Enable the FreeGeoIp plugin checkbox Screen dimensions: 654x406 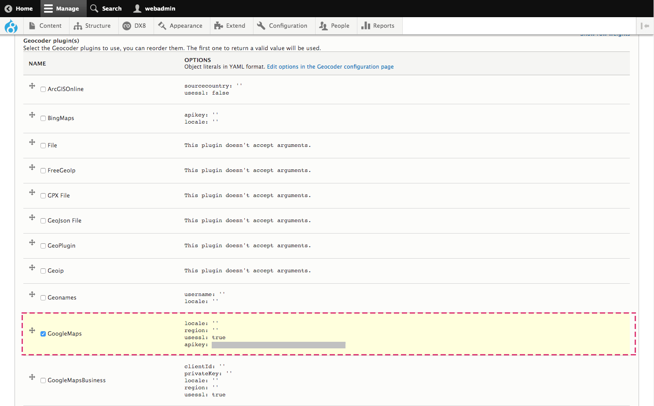[43, 171]
